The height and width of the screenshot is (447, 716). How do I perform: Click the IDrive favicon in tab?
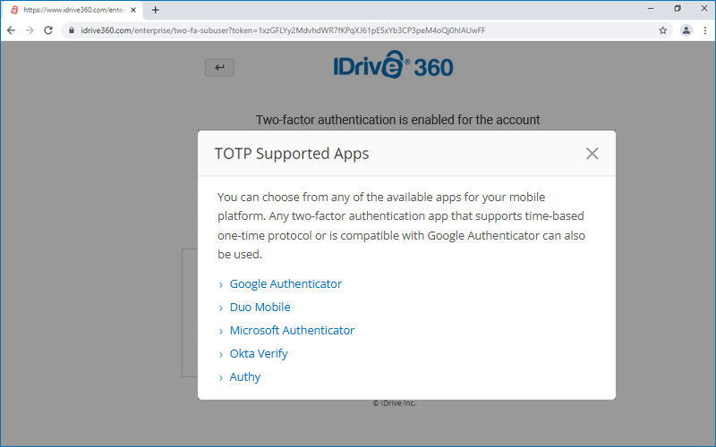pyautogui.click(x=14, y=10)
